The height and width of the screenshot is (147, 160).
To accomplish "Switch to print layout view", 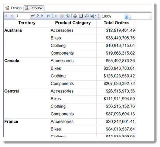I will pyautogui.click(x=81, y=16).
